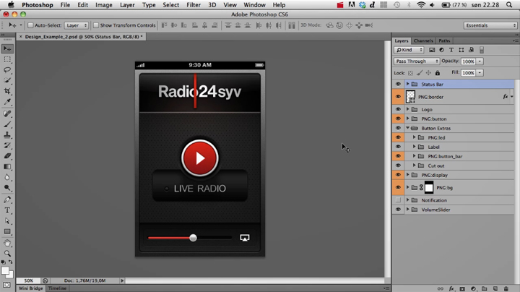Select the History Brush tool

point(7,145)
